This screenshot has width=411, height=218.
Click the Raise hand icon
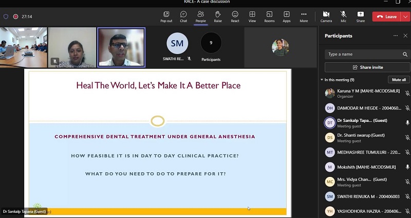click(218, 16)
